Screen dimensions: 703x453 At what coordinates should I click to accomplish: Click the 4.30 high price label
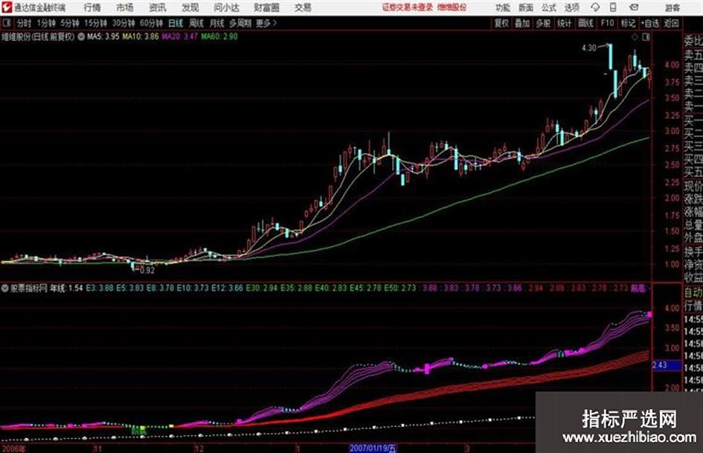click(x=588, y=48)
